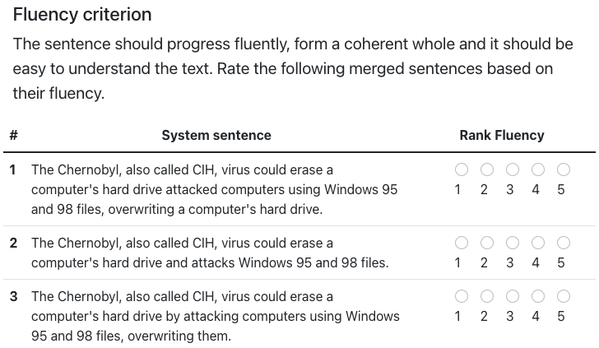
Task: Rate sentence 3 fluency as 5
Action: pyautogui.click(x=564, y=296)
